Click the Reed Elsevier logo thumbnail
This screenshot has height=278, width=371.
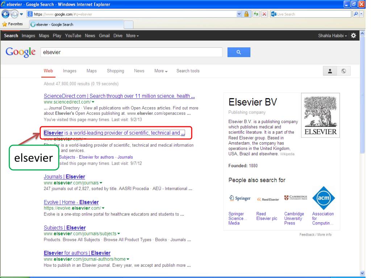[268, 199]
